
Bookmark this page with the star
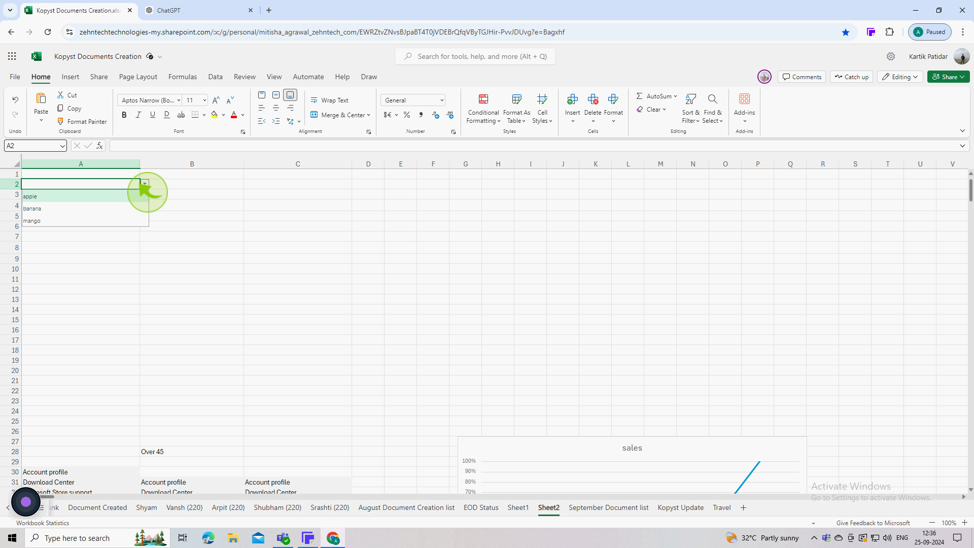[846, 32]
